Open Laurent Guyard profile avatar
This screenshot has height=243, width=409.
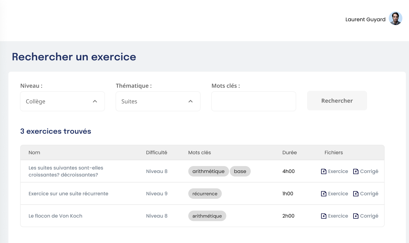[395, 18]
